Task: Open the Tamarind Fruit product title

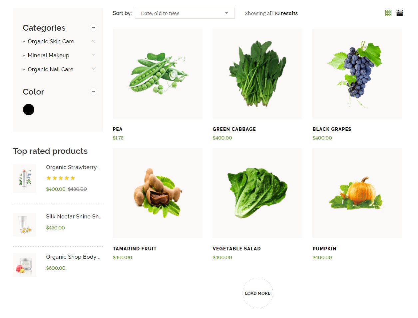Action: click(135, 249)
